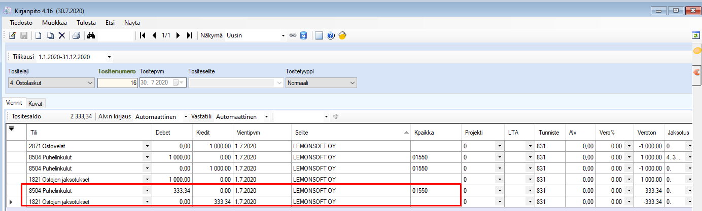Open the Näytä menu
The image size is (702, 211).
[132, 23]
